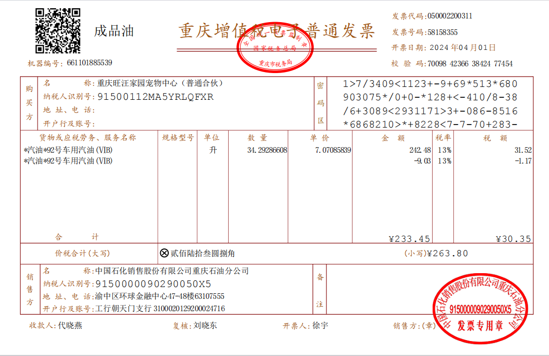Click the circled X symbol before 贰佰陆拾叁圆捌角

point(164,253)
